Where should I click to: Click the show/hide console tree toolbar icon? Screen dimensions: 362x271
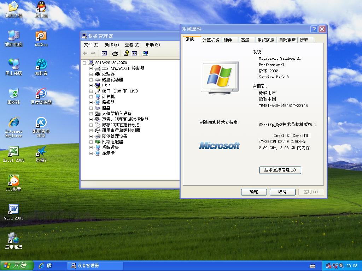point(104,54)
